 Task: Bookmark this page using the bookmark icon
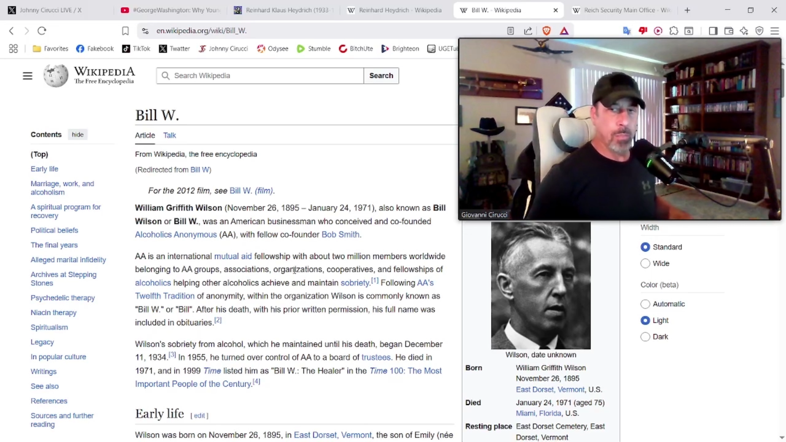[x=125, y=31]
